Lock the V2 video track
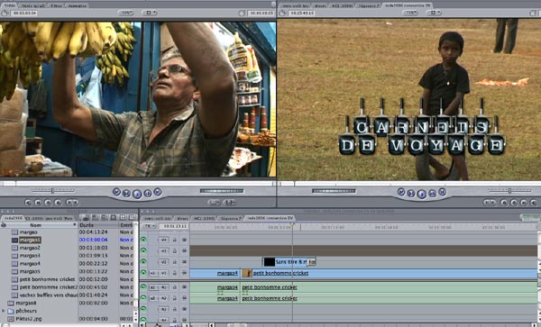Viewport: 541px width, 327px height. (x=175, y=262)
